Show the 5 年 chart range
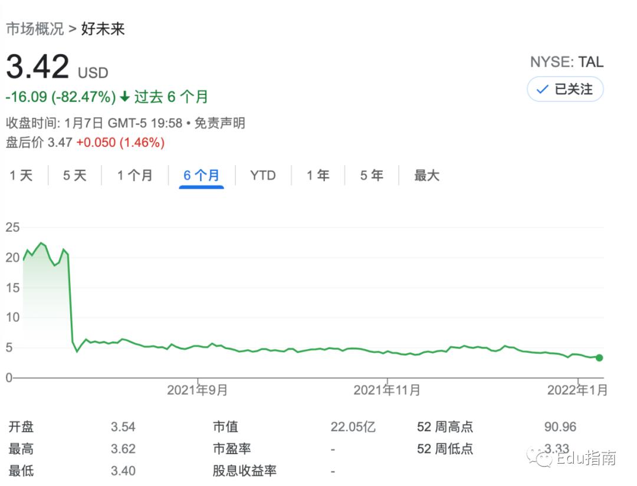The width and height of the screenshot is (637, 486). (x=372, y=176)
